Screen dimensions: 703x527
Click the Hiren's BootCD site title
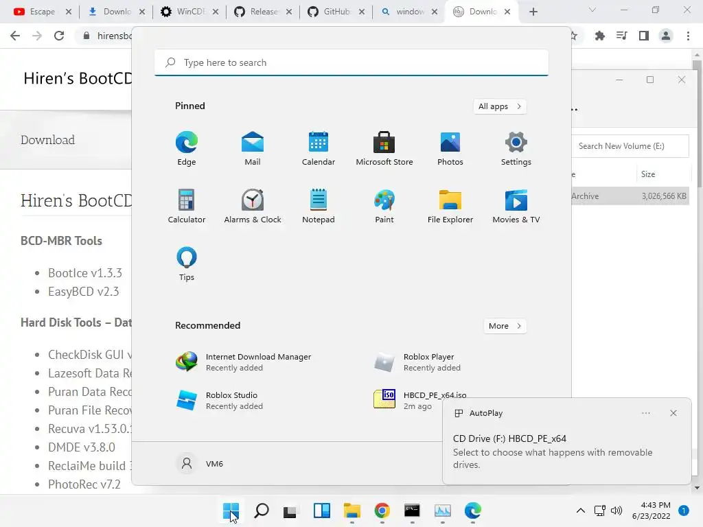[78, 78]
